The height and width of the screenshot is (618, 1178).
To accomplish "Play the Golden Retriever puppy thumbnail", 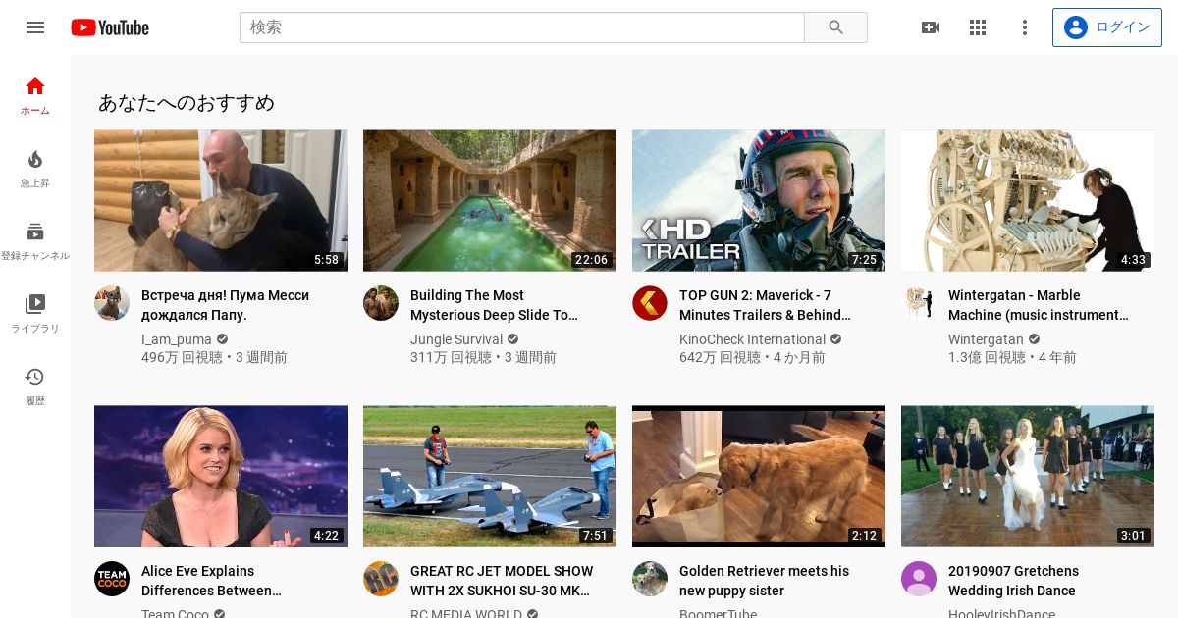I will (x=759, y=477).
